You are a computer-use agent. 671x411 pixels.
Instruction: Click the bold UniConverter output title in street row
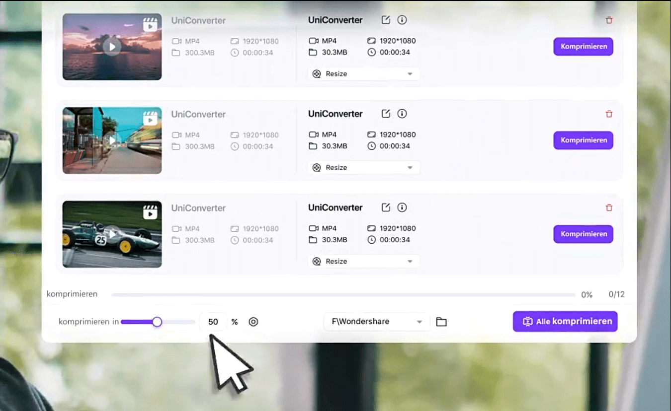point(335,114)
